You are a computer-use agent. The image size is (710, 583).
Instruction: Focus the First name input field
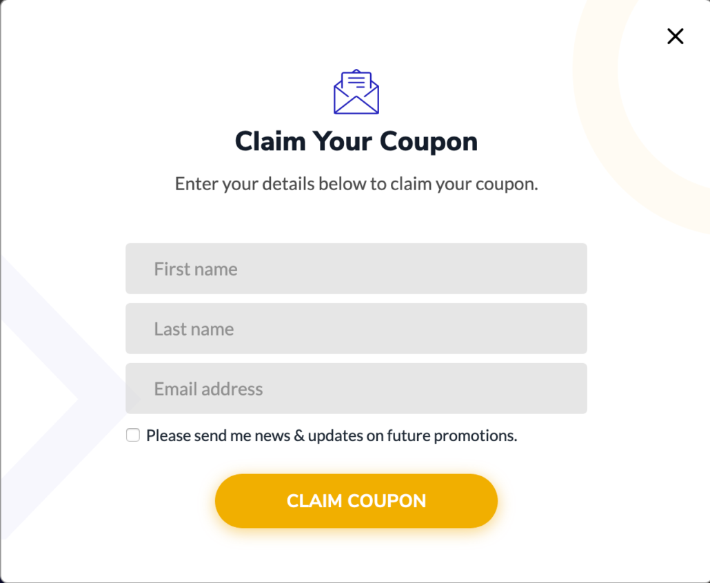click(x=356, y=269)
